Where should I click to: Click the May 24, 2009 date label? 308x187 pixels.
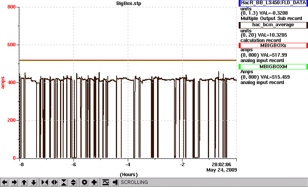(x=222, y=170)
